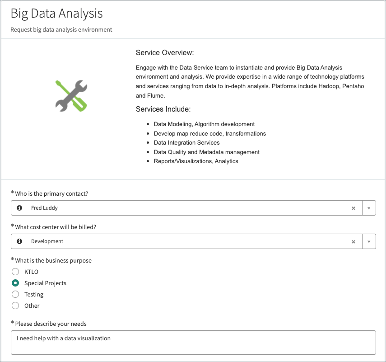Click the info icon beside the contact field

(x=19, y=208)
